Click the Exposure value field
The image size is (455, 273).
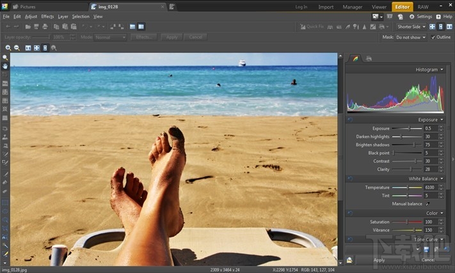(x=429, y=129)
